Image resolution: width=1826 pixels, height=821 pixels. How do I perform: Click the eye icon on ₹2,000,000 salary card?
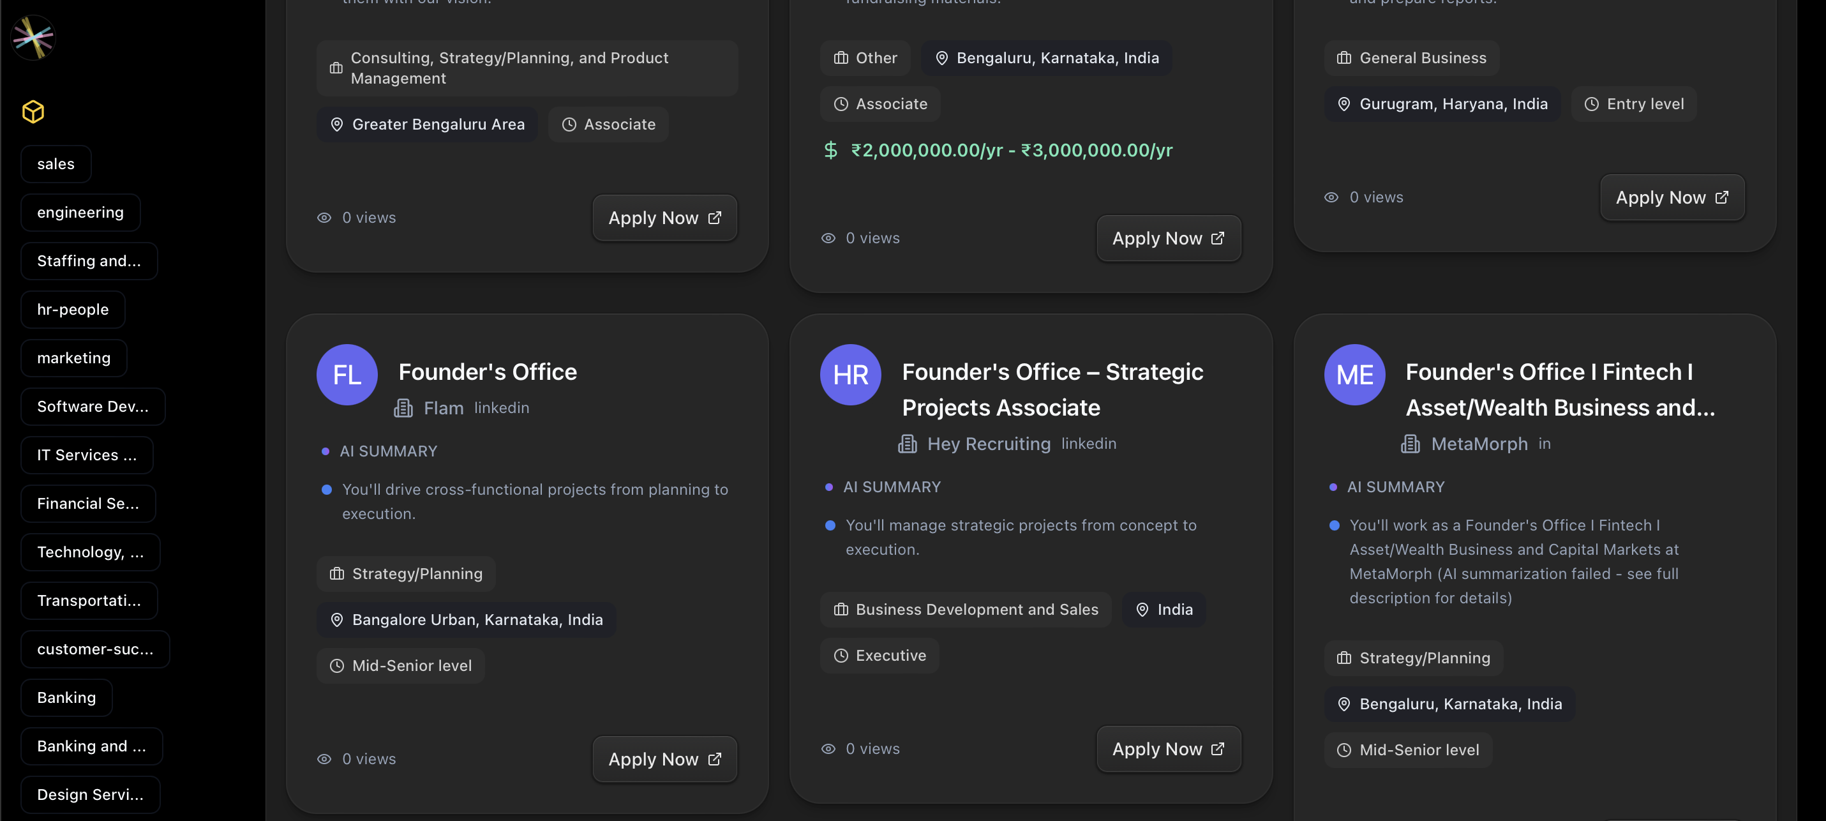(828, 238)
